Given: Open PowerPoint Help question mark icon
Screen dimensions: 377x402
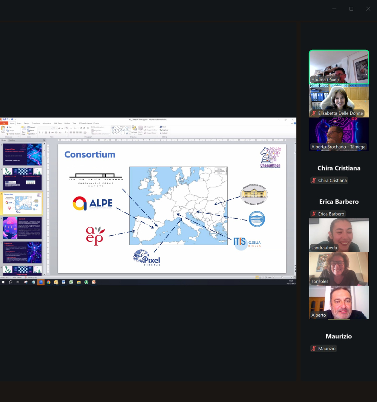Looking at the screenshot, I should coord(295,123).
